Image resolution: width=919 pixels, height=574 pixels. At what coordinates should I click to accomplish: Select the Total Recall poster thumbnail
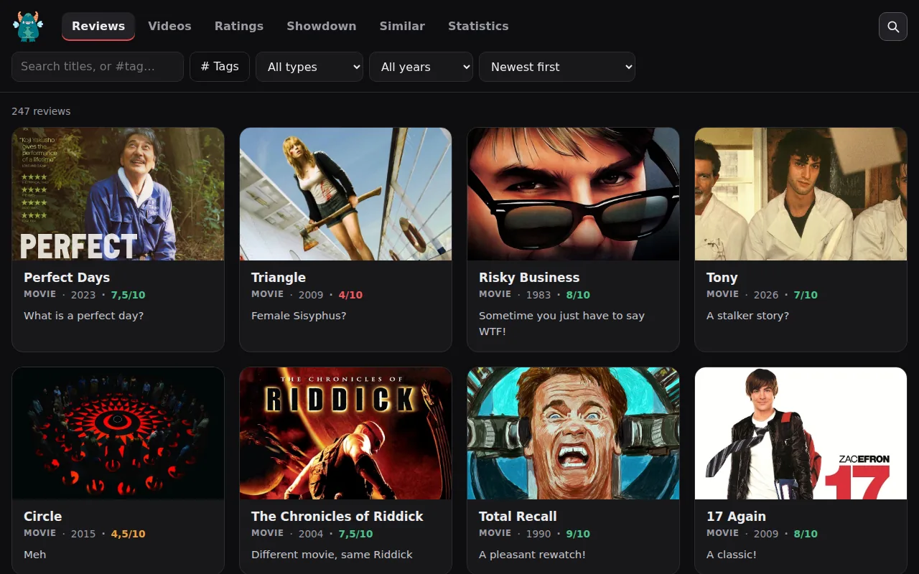click(573, 433)
